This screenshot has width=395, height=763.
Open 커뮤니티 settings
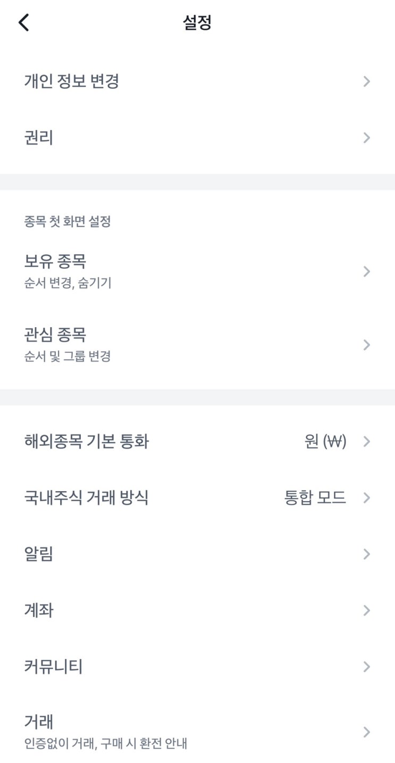pos(54,666)
